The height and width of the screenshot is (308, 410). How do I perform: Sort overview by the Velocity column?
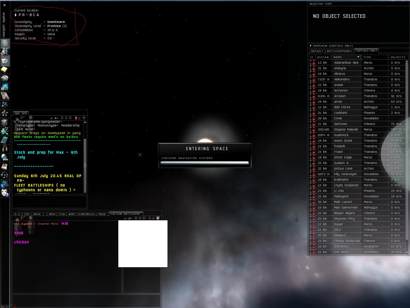(398, 57)
